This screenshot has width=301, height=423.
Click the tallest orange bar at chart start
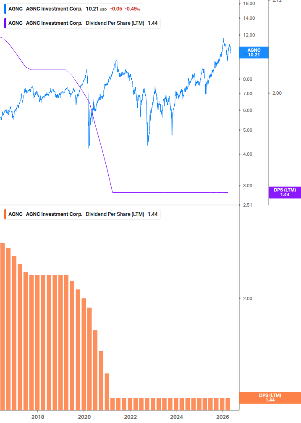coord(3,327)
